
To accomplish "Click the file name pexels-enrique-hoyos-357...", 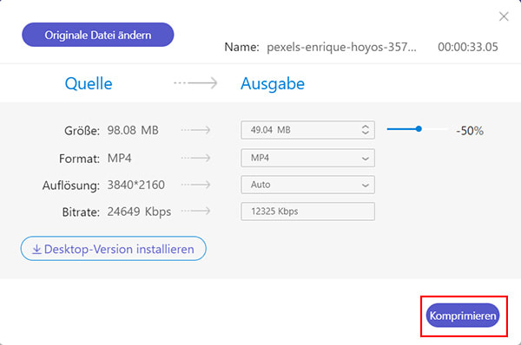I will (341, 47).
